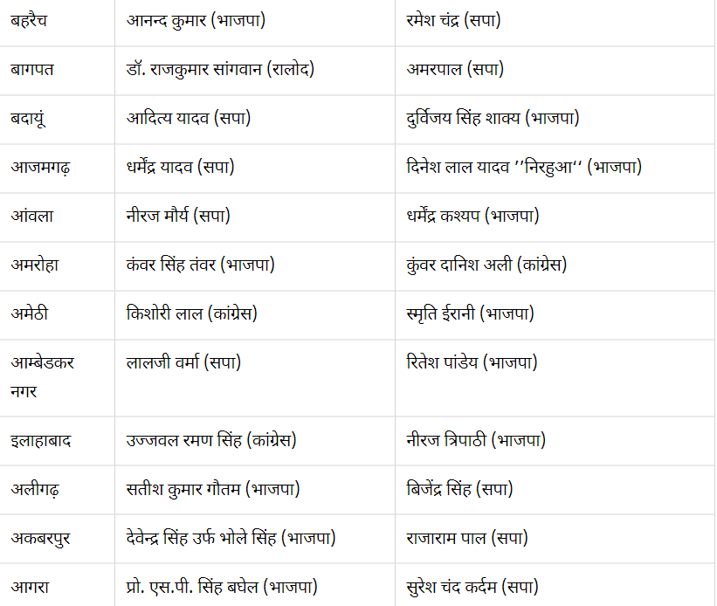Image resolution: width=717 pixels, height=606 pixels.
Task: Click आम्बेडकर नगर constituency label
Action: click(x=43, y=377)
